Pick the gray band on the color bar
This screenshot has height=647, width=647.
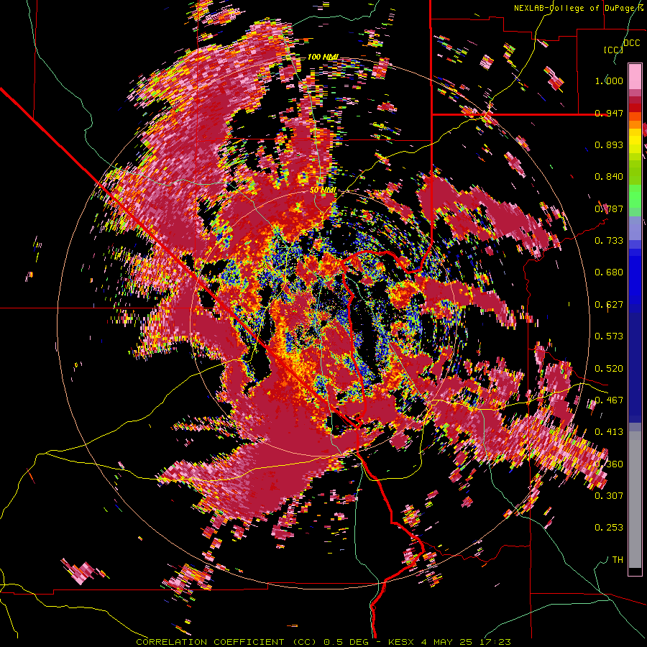(x=635, y=500)
